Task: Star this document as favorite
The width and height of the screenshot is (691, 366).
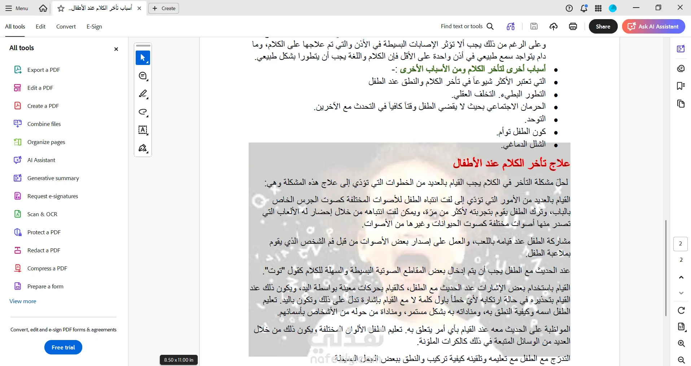Action: click(x=61, y=8)
